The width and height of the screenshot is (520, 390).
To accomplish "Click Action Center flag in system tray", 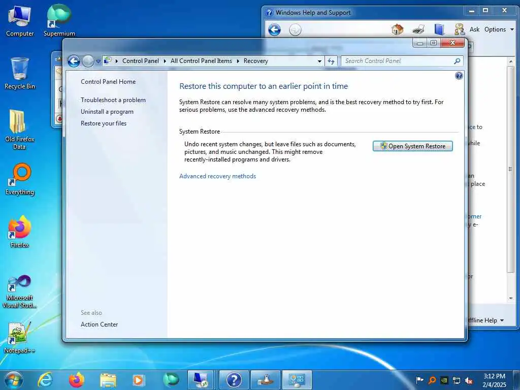I will click(419, 380).
